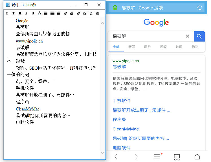211x162 pixels.
Task: Open the CleanMyMac sitelink
Action: (126, 129)
